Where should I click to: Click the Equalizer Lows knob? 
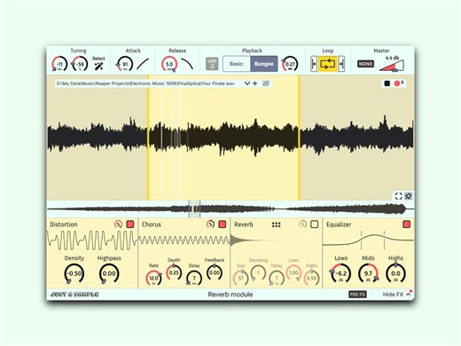click(340, 273)
